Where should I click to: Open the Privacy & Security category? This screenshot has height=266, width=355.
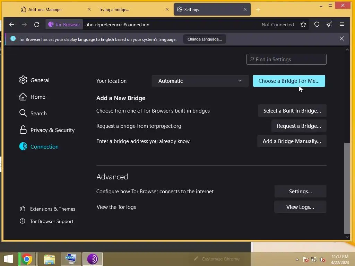(47, 130)
